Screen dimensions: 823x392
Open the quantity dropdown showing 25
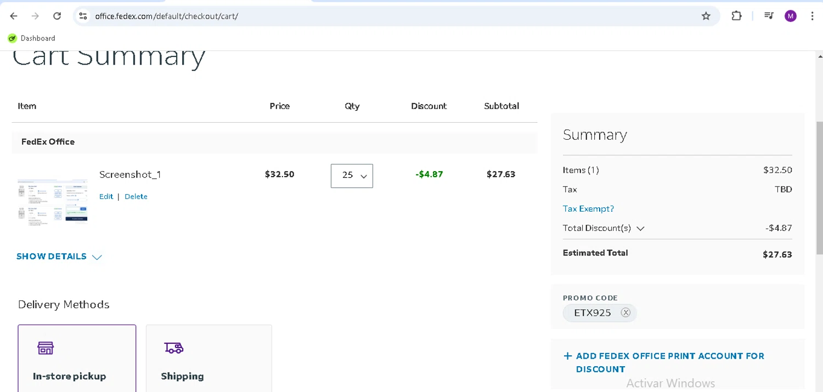coord(352,175)
